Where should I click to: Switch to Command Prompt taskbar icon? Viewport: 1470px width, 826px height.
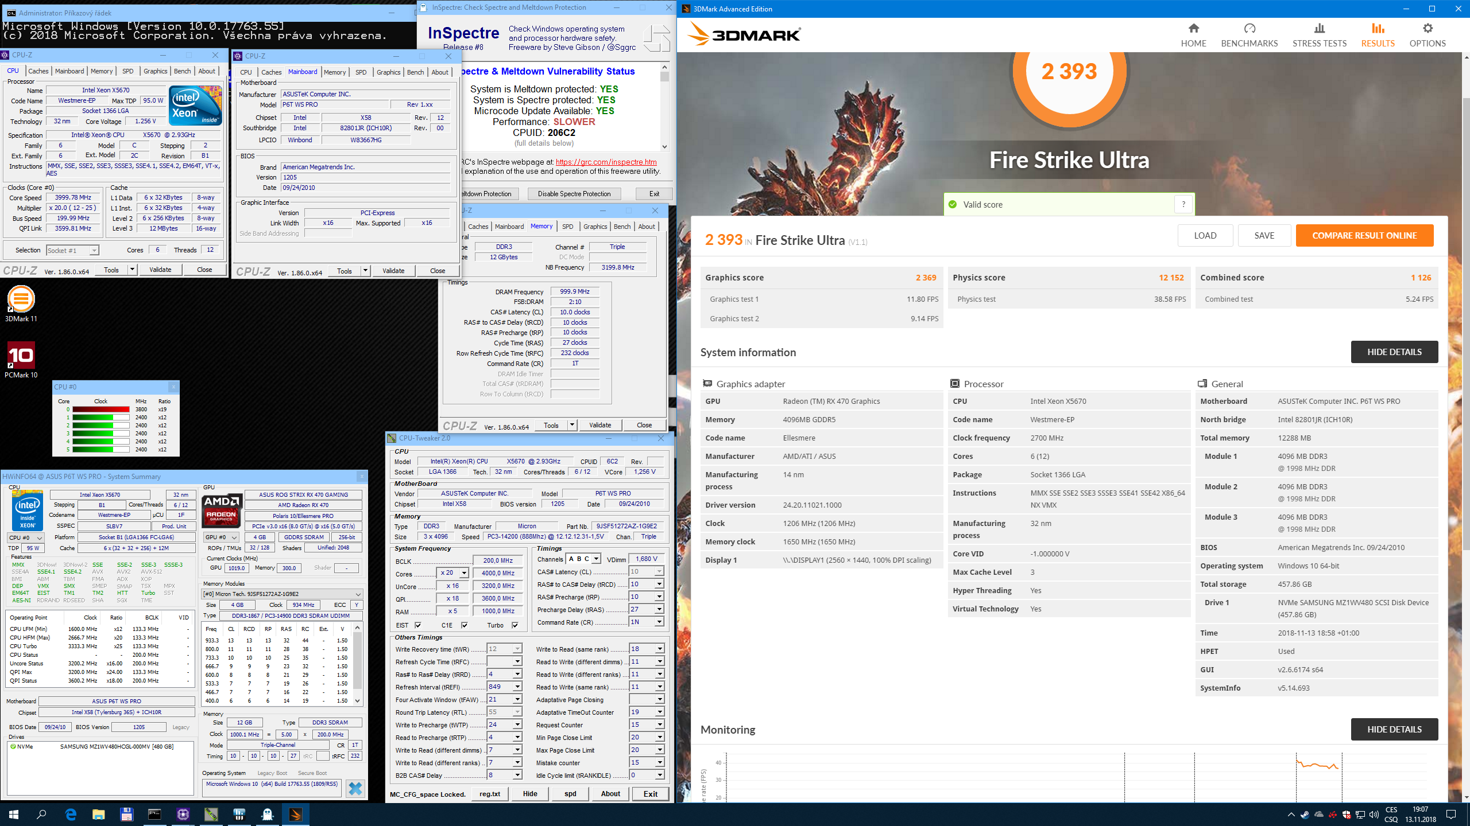click(x=155, y=814)
